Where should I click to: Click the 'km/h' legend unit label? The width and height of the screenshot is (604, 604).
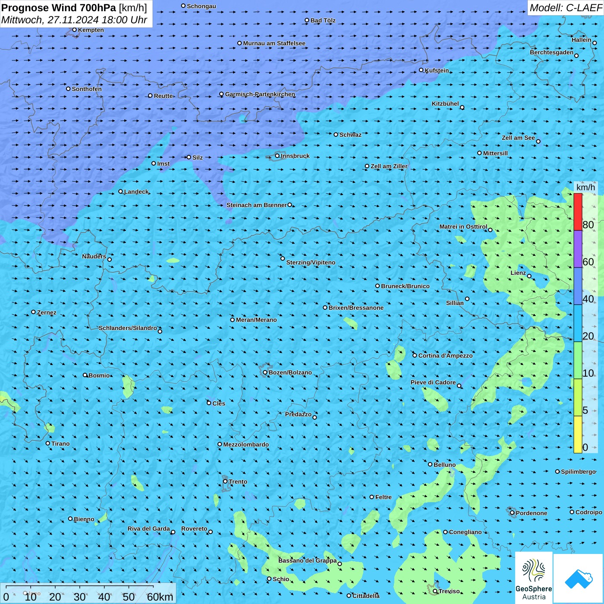(586, 187)
